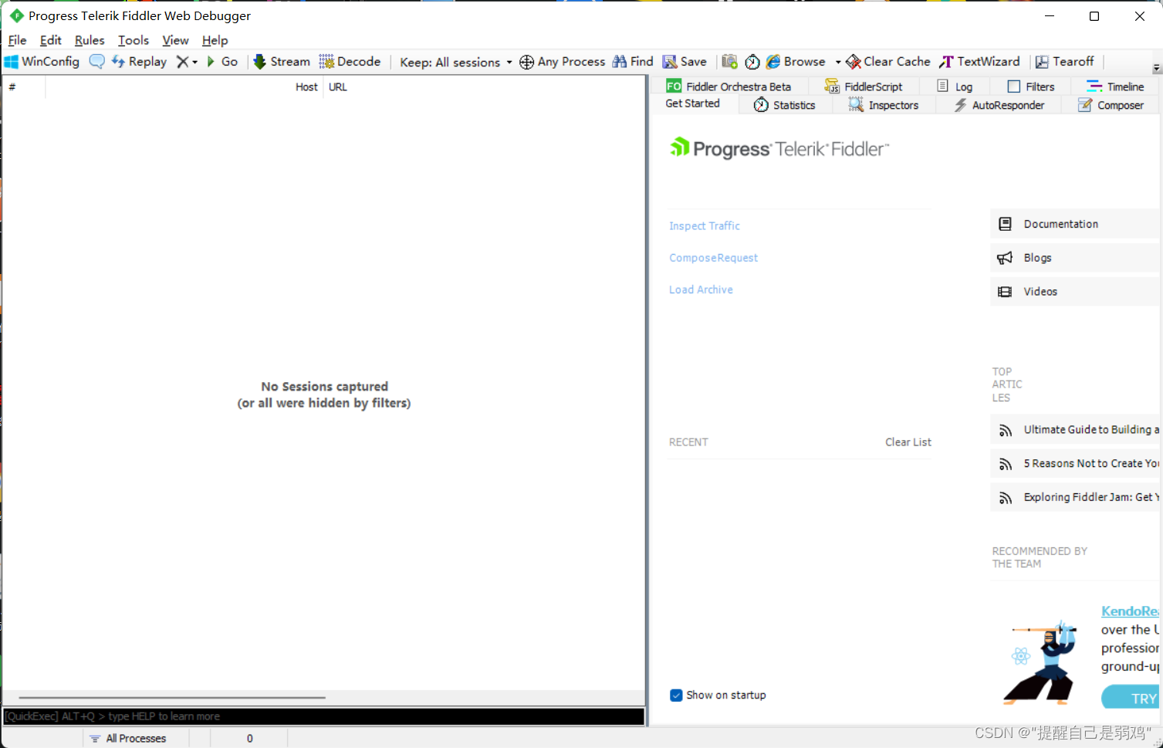The height and width of the screenshot is (748, 1163).
Task: Select the Get Started tab
Action: coord(692,103)
